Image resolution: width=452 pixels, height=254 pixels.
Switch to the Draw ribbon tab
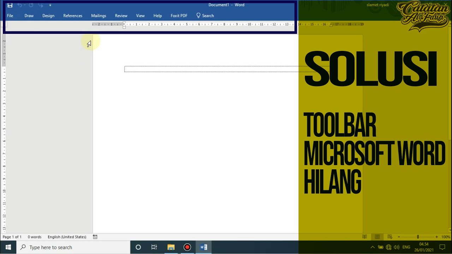pos(29,16)
